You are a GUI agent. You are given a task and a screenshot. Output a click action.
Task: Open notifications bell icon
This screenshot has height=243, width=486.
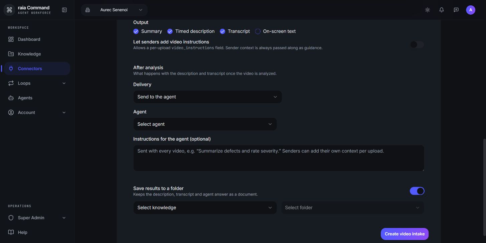click(x=442, y=10)
